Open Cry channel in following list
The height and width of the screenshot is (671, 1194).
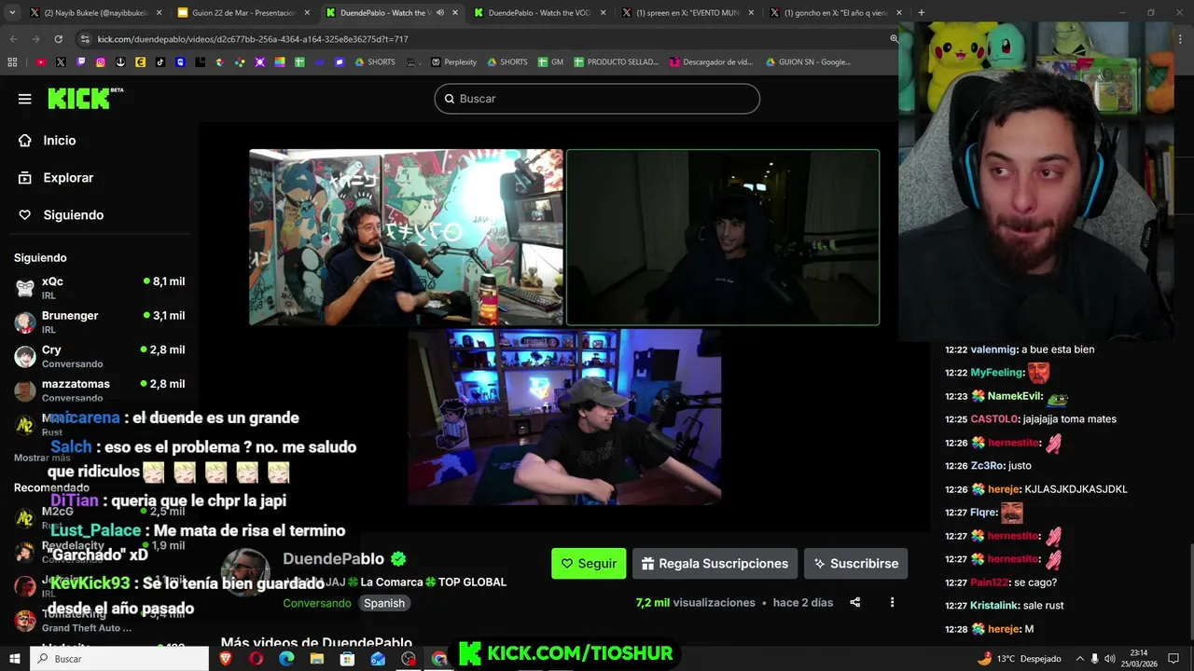(x=99, y=356)
